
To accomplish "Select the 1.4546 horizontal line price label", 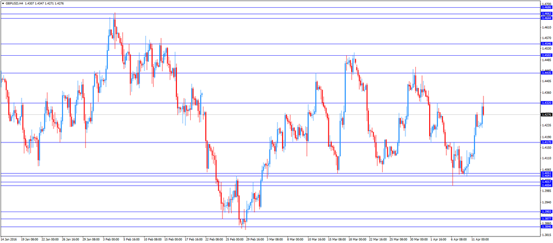I will (547, 44).
